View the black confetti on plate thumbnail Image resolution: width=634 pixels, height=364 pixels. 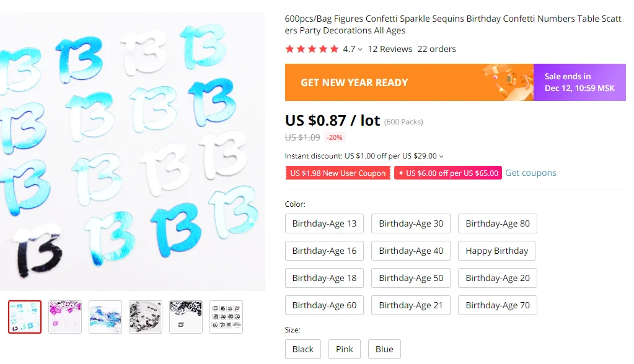146,317
